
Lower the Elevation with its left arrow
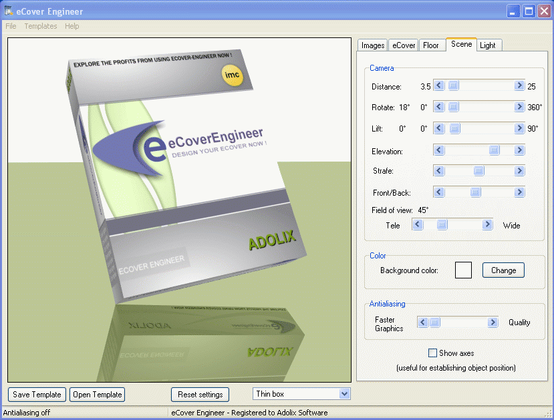click(439, 150)
